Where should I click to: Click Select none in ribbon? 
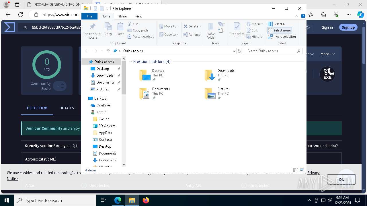coord(279,30)
